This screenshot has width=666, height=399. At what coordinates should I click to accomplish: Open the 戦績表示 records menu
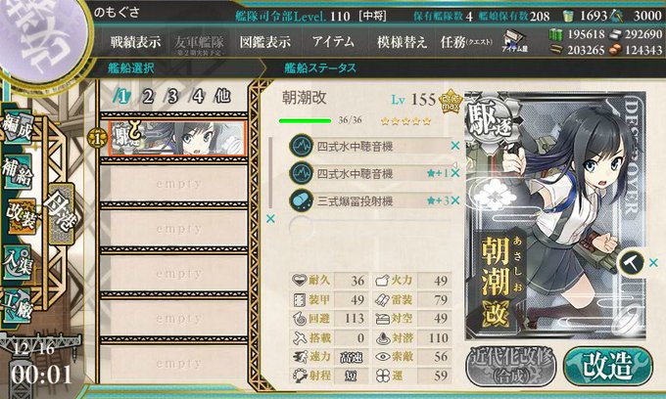[x=135, y=41]
